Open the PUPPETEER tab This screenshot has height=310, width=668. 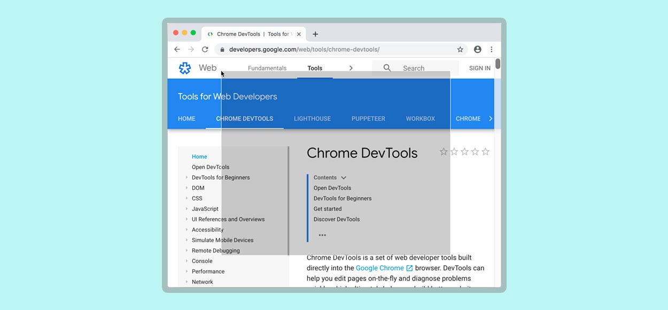(368, 119)
